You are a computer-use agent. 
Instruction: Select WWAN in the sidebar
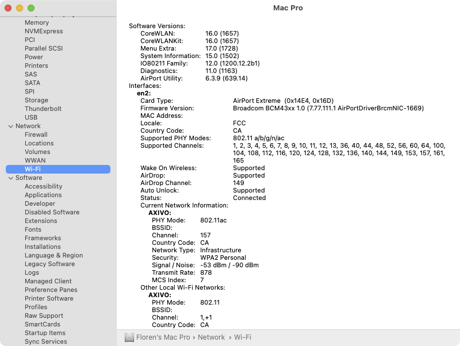pos(35,160)
